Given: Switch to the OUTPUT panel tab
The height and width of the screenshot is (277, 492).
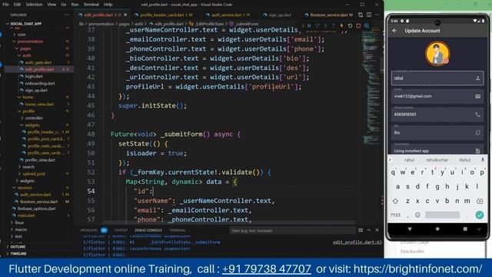Looking at the screenshot, I should 121,230.
